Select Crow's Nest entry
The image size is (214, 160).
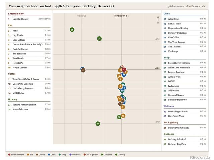pos(185,37)
